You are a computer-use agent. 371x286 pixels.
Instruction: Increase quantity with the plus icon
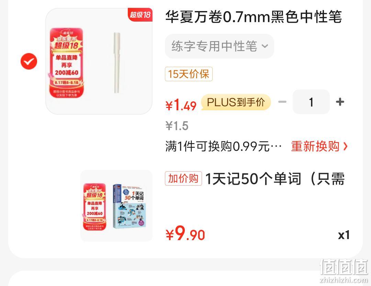[x=340, y=102]
